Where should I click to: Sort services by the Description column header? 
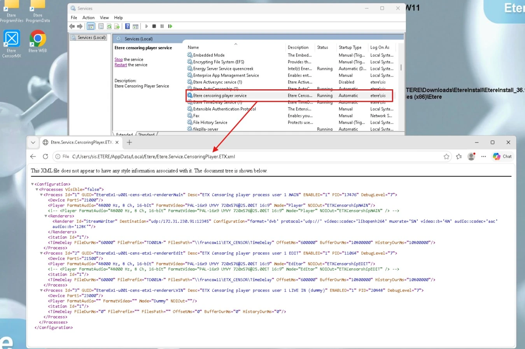tap(300, 47)
